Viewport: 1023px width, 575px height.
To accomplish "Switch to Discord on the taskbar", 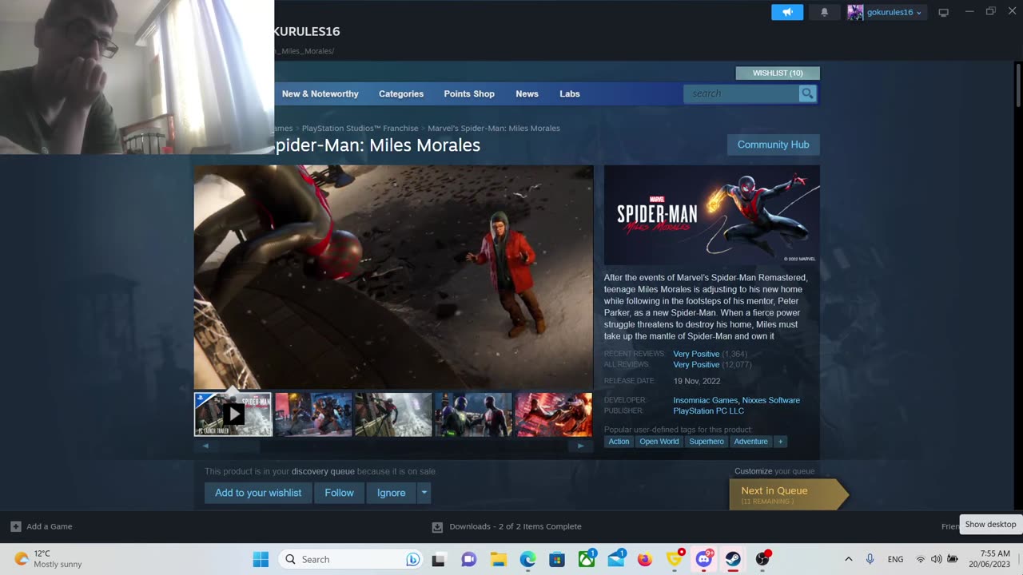I will (x=704, y=559).
